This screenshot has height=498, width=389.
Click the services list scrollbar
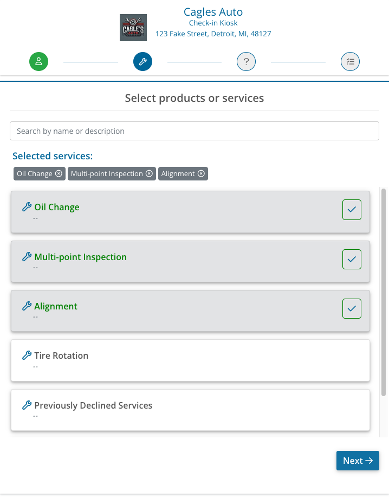pos(384,293)
